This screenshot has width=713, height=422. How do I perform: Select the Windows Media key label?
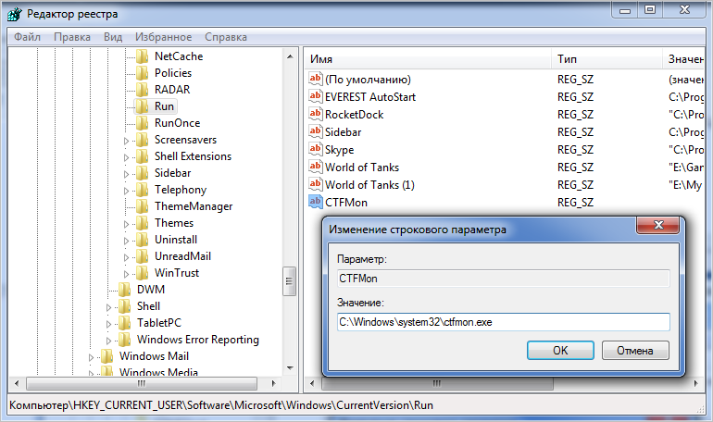coord(158,372)
